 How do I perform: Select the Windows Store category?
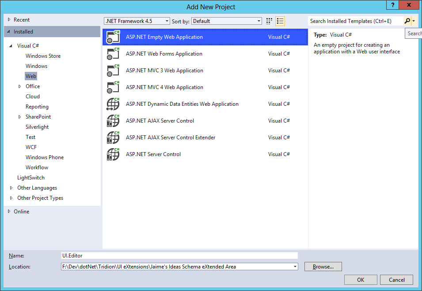43,56
